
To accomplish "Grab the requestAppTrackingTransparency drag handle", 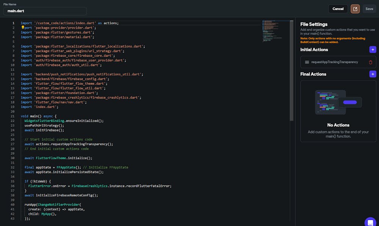I will [307, 62].
